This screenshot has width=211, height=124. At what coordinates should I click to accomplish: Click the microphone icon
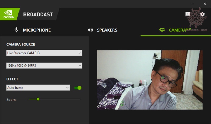click(16, 30)
